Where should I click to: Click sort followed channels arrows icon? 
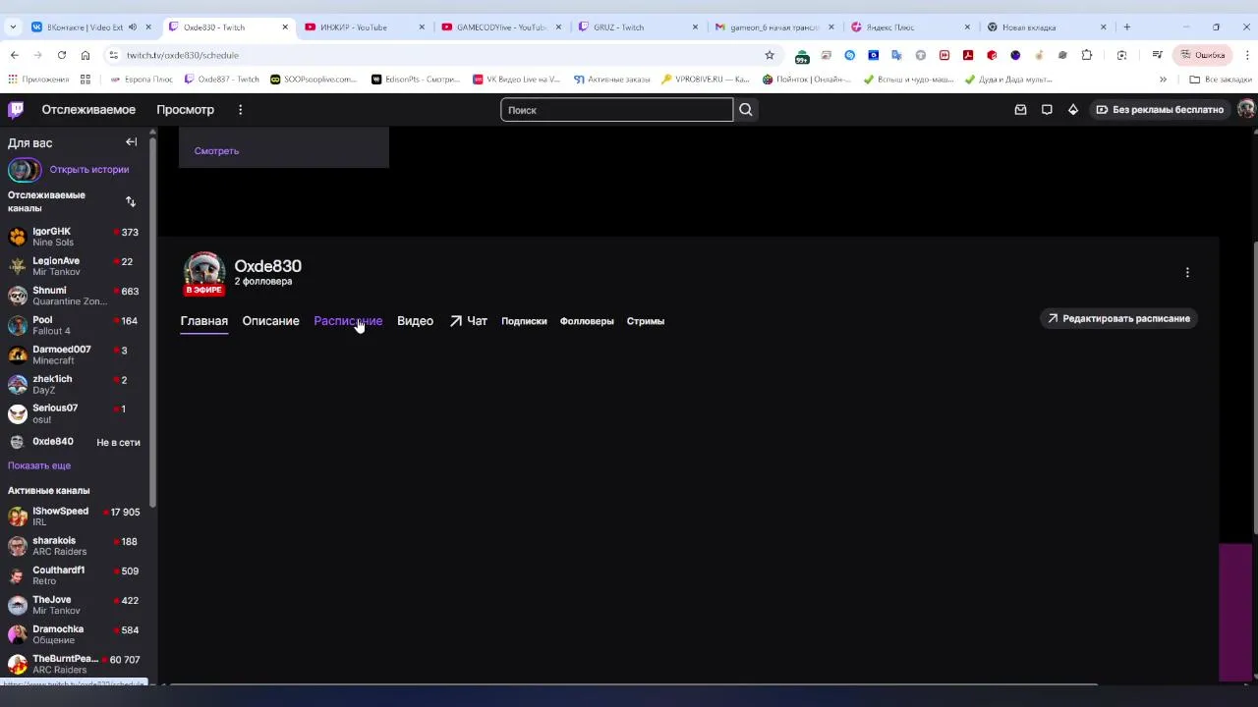(x=131, y=201)
